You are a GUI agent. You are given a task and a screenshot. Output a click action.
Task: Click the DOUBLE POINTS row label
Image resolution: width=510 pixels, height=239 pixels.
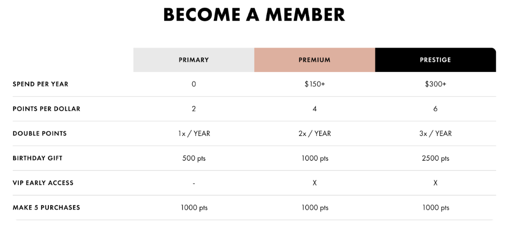40,134
